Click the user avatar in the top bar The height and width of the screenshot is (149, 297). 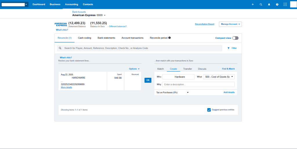(x=293, y=4)
